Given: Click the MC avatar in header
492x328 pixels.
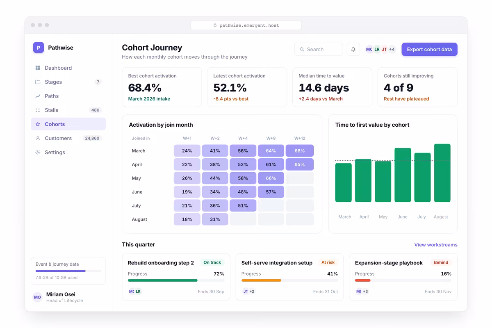Looking at the screenshot, I should pos(369,49).
